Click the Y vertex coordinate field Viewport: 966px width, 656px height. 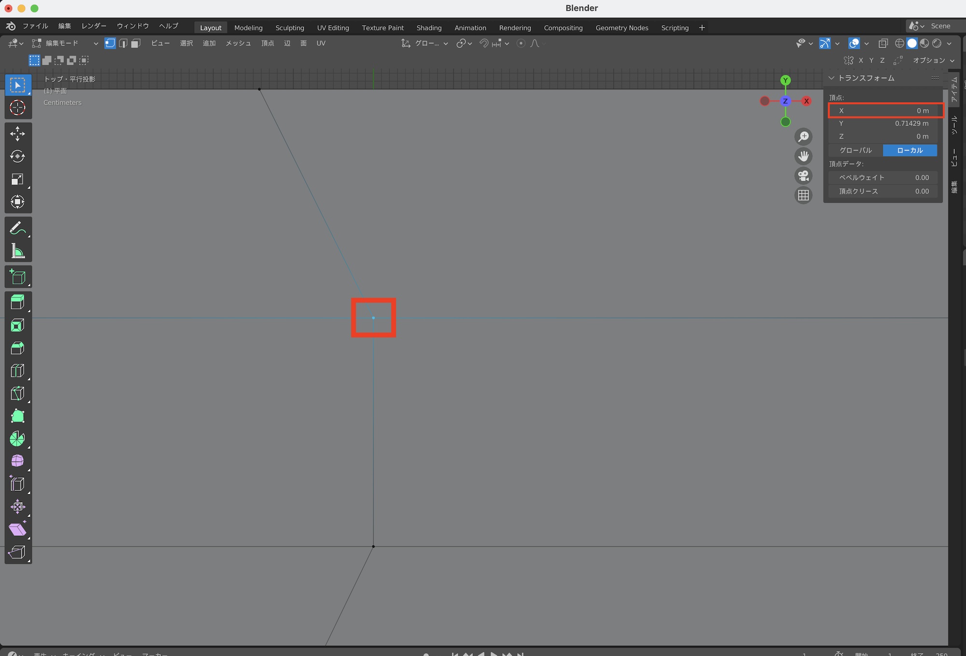(x=883, y=124)
